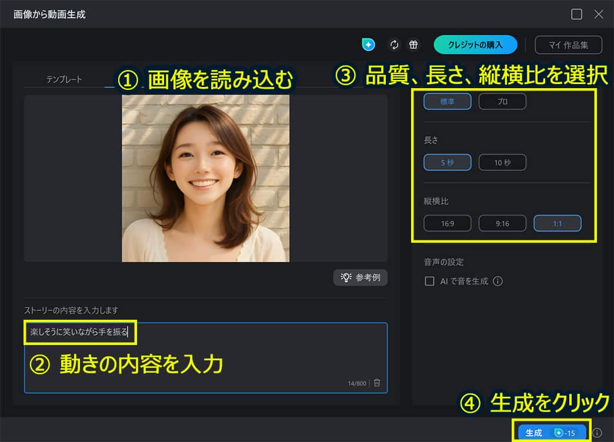Set aspect ratio to 9:16
This screenshot has width=614, height=442.
click(502, 224)
